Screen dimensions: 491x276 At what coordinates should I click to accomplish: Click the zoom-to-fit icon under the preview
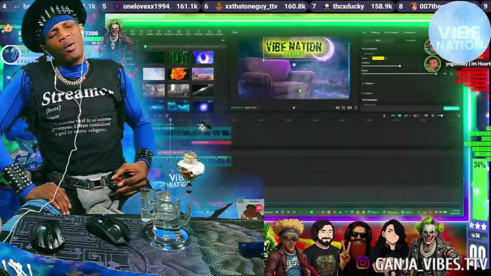343,108
